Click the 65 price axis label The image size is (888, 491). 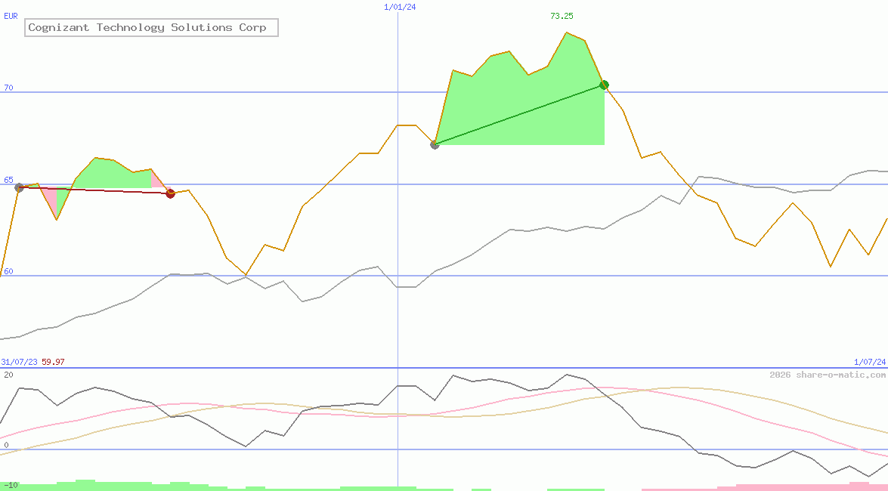8,180
